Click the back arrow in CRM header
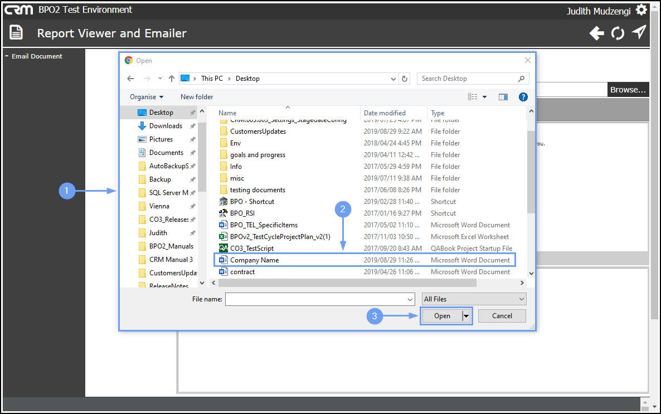The width and height of the screenshot is (661, 414). tap(596, 33)
